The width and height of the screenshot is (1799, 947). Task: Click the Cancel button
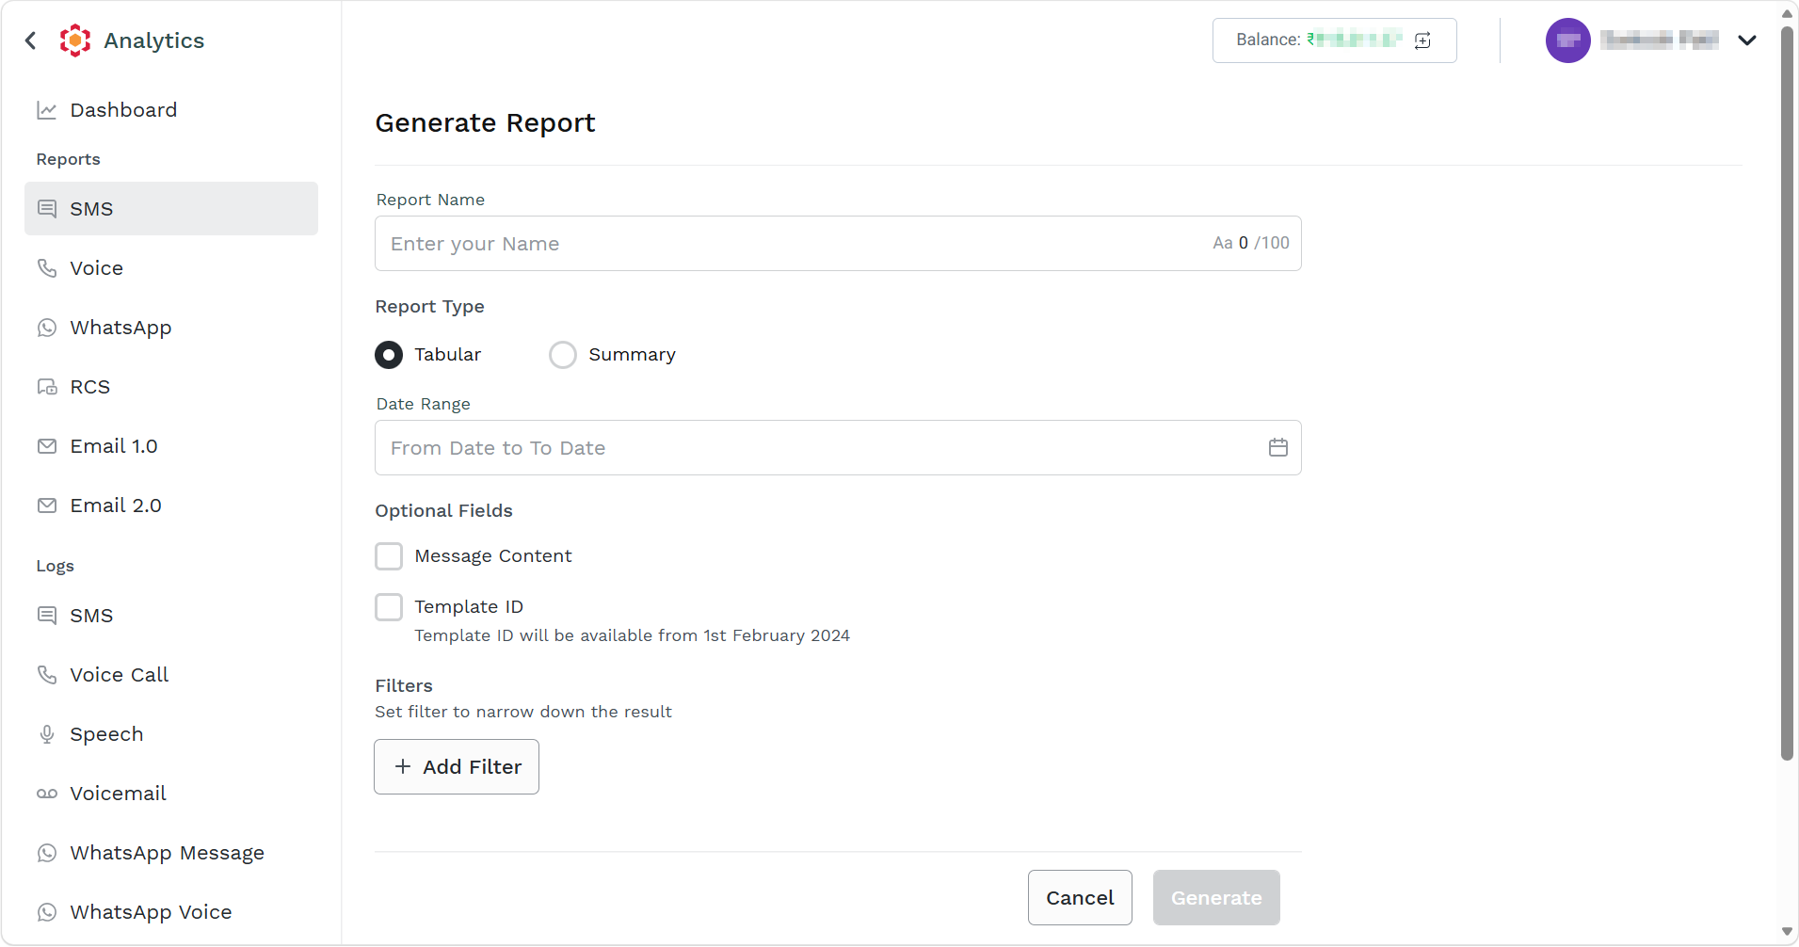[x=1080, y=897]
